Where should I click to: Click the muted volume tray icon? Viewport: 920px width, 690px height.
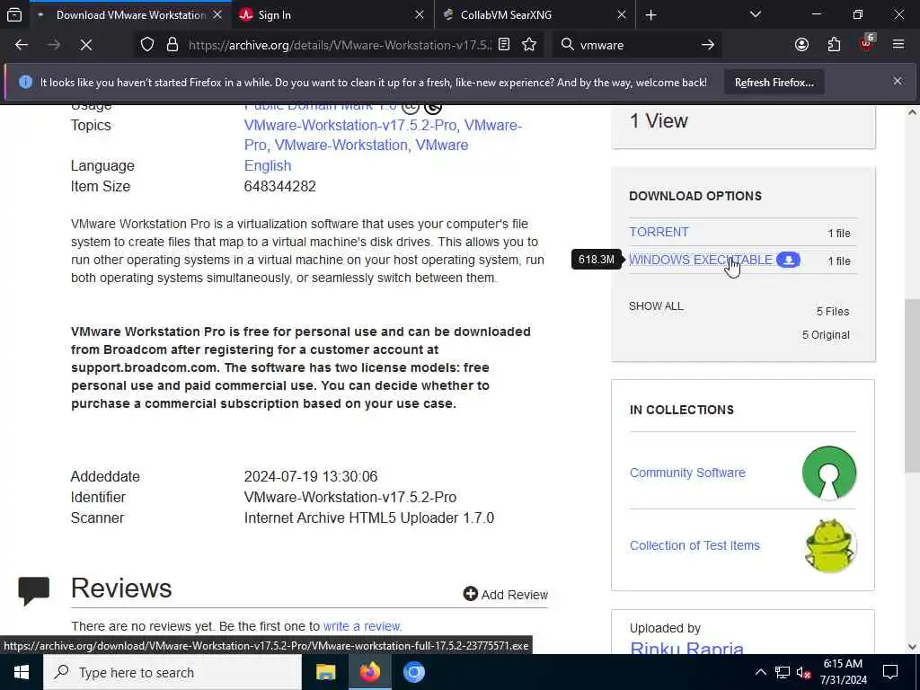click(803, 672)
